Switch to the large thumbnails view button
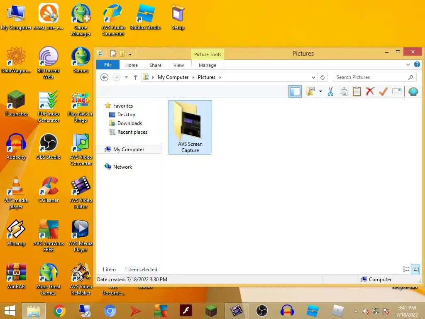Screen dimensions: 425x319 point(415,269)
